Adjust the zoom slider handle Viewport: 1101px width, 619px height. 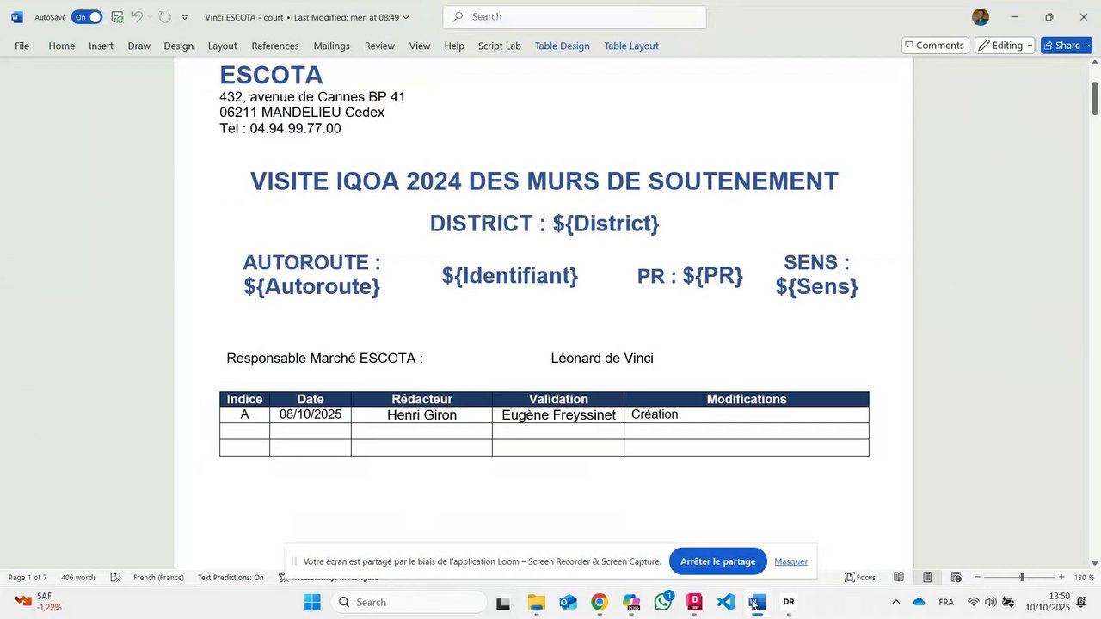pyautogui.click(x=1022, y=577)
